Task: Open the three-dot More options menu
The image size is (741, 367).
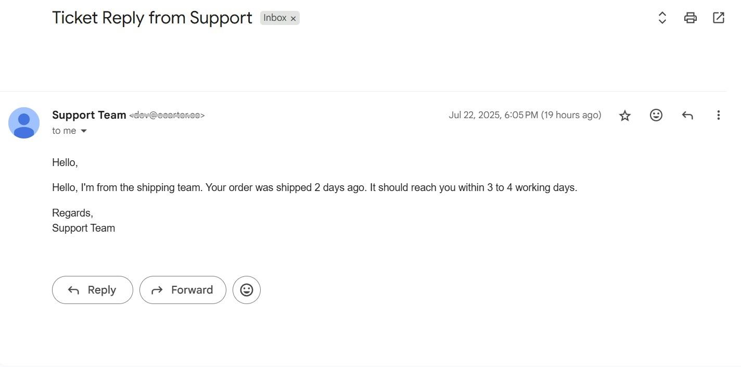Action: coord(718,115)
